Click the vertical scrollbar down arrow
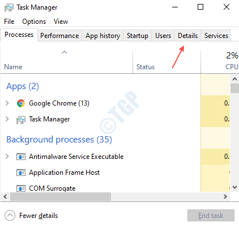Viewport: 239px width, 227px height. tap(234, 187)
